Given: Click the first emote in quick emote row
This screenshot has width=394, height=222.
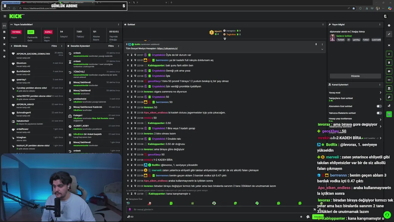Looking at the screenshot, I should coord(128,203).
